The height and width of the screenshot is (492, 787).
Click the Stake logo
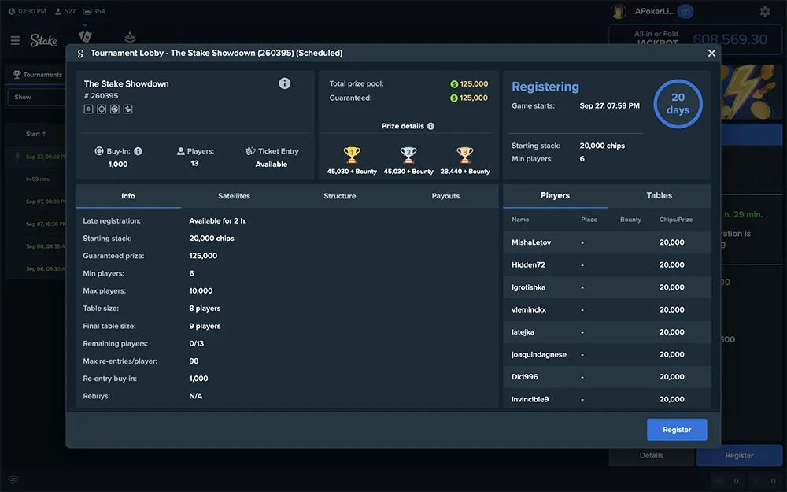tap(43, 40)
